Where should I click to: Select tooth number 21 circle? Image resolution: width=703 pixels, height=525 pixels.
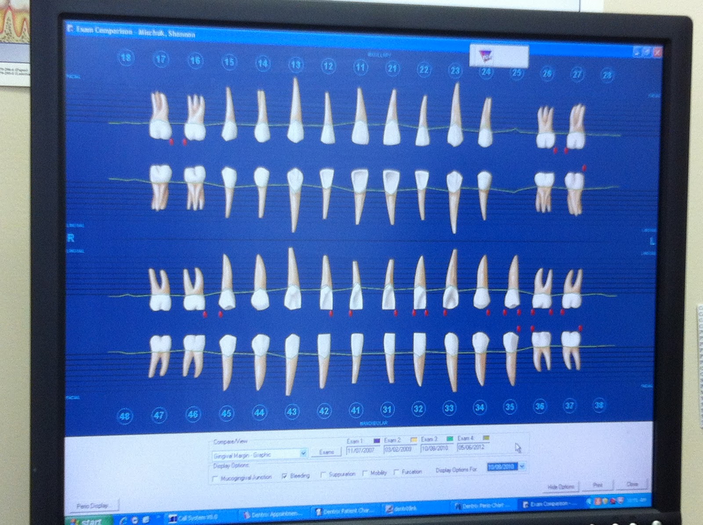tap(392, 69)
